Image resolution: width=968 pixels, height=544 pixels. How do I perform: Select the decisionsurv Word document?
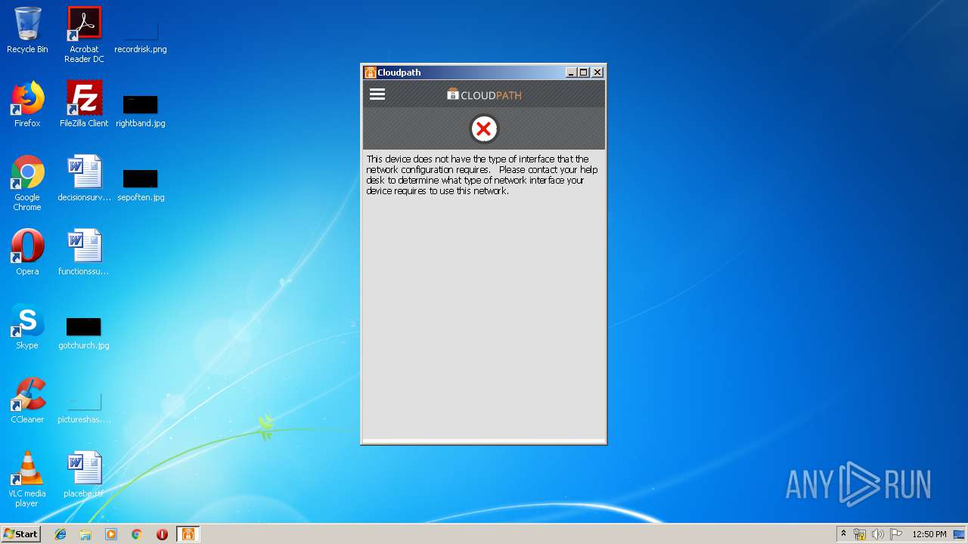pos(84,178)
